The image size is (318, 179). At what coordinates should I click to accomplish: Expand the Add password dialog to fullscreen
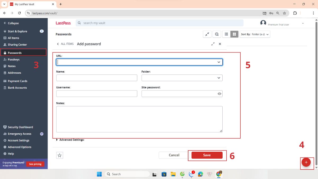[x=213, y=44]
